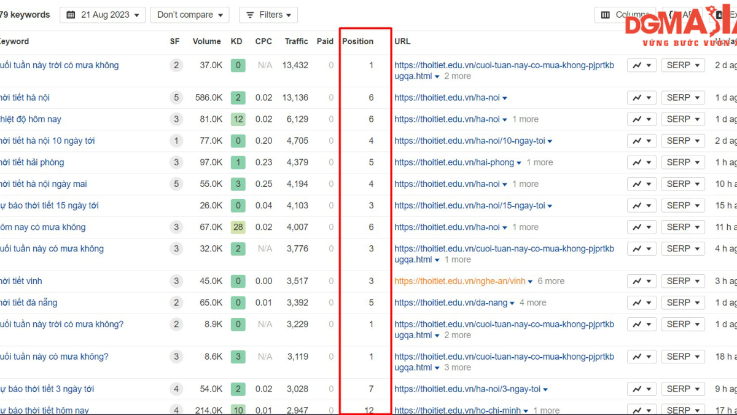737x415 pixels.
Task: Open the Don't compare dropdown
Action: tap(190, 15)
